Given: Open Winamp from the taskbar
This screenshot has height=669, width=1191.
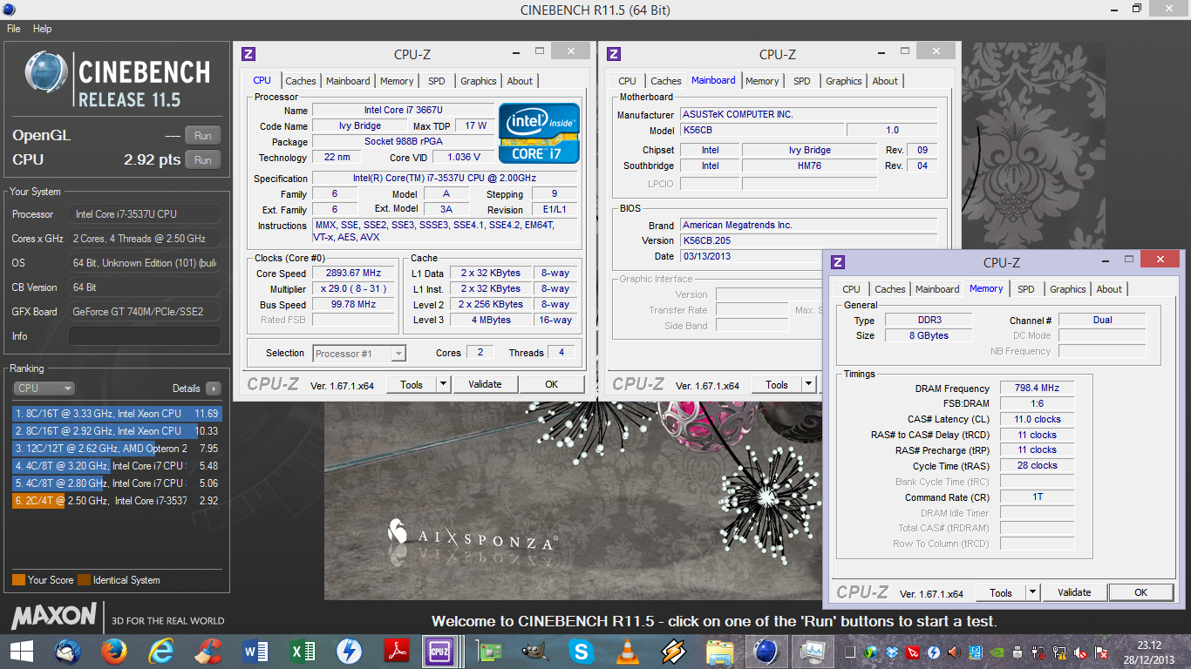Looking at the screenshot, I should (x=673, y=651).
